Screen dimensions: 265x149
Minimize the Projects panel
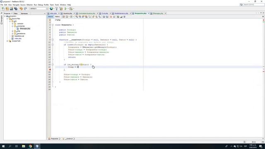point(45,14)
